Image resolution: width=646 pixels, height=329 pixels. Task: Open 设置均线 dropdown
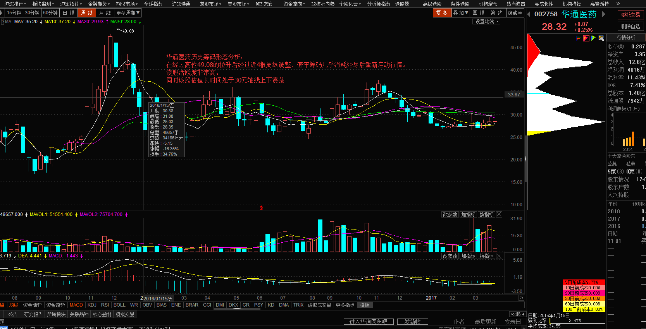[487, 22]
